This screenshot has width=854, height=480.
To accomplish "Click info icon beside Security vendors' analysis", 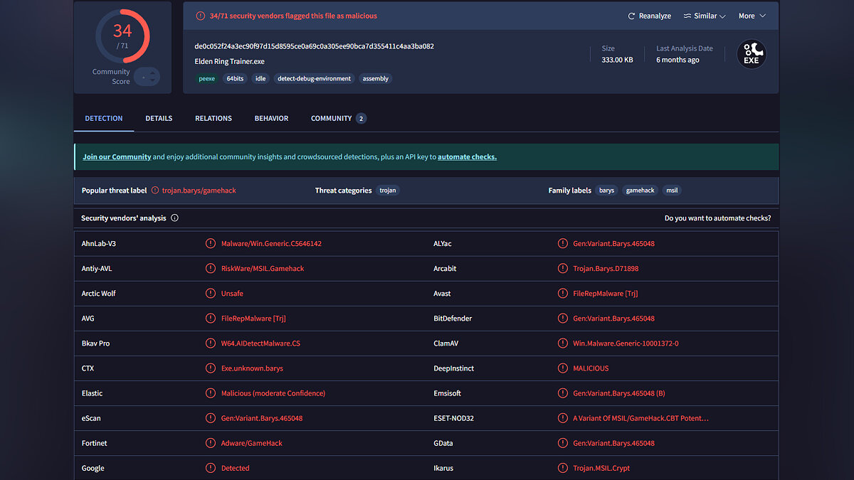I will pyautogui.click(x=174, y=218).
